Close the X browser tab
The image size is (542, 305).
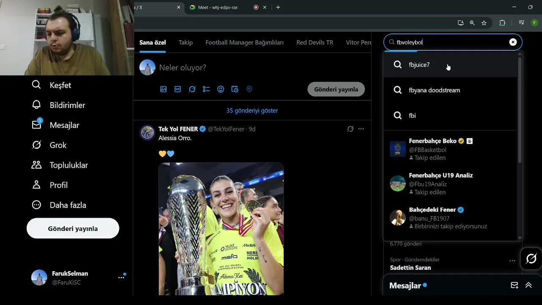[179, 7]
